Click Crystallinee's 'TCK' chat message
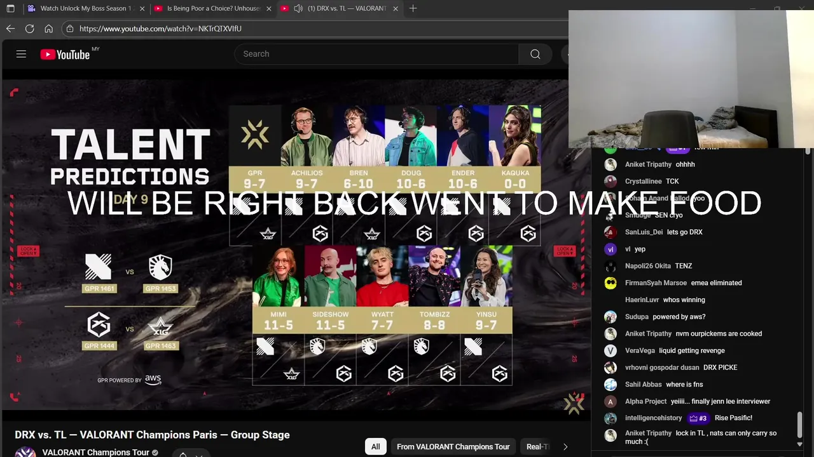814x457 pixels. tap(672, 182)
